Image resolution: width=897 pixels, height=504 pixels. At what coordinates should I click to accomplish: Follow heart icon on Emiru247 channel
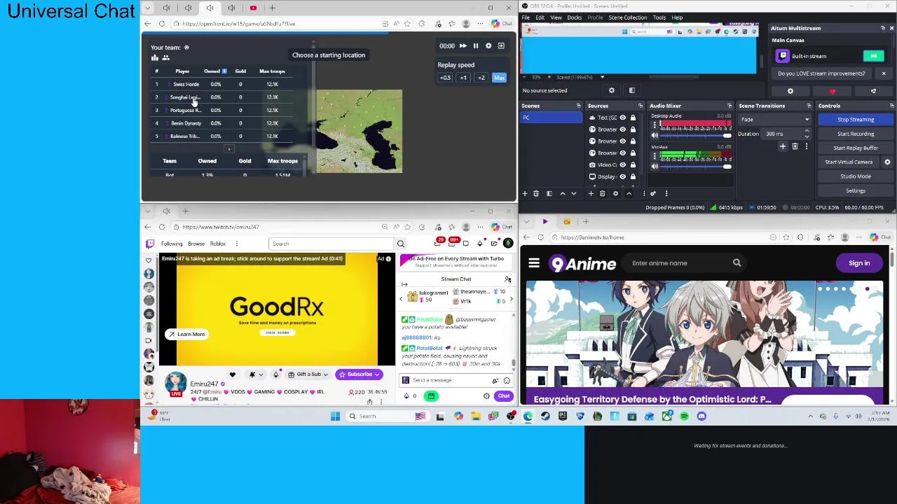click(233, 374)
